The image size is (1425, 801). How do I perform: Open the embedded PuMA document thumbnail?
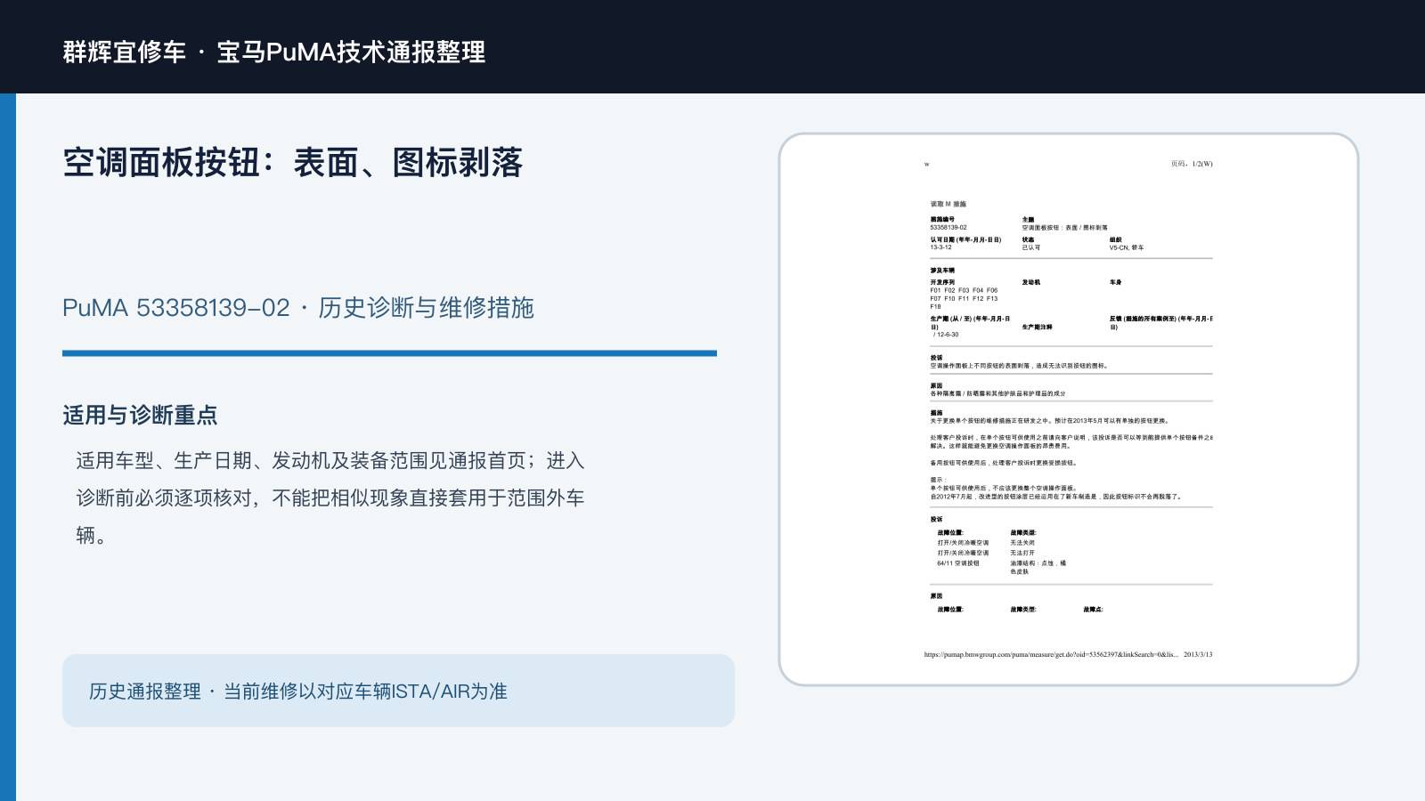tap(1069, 409)
